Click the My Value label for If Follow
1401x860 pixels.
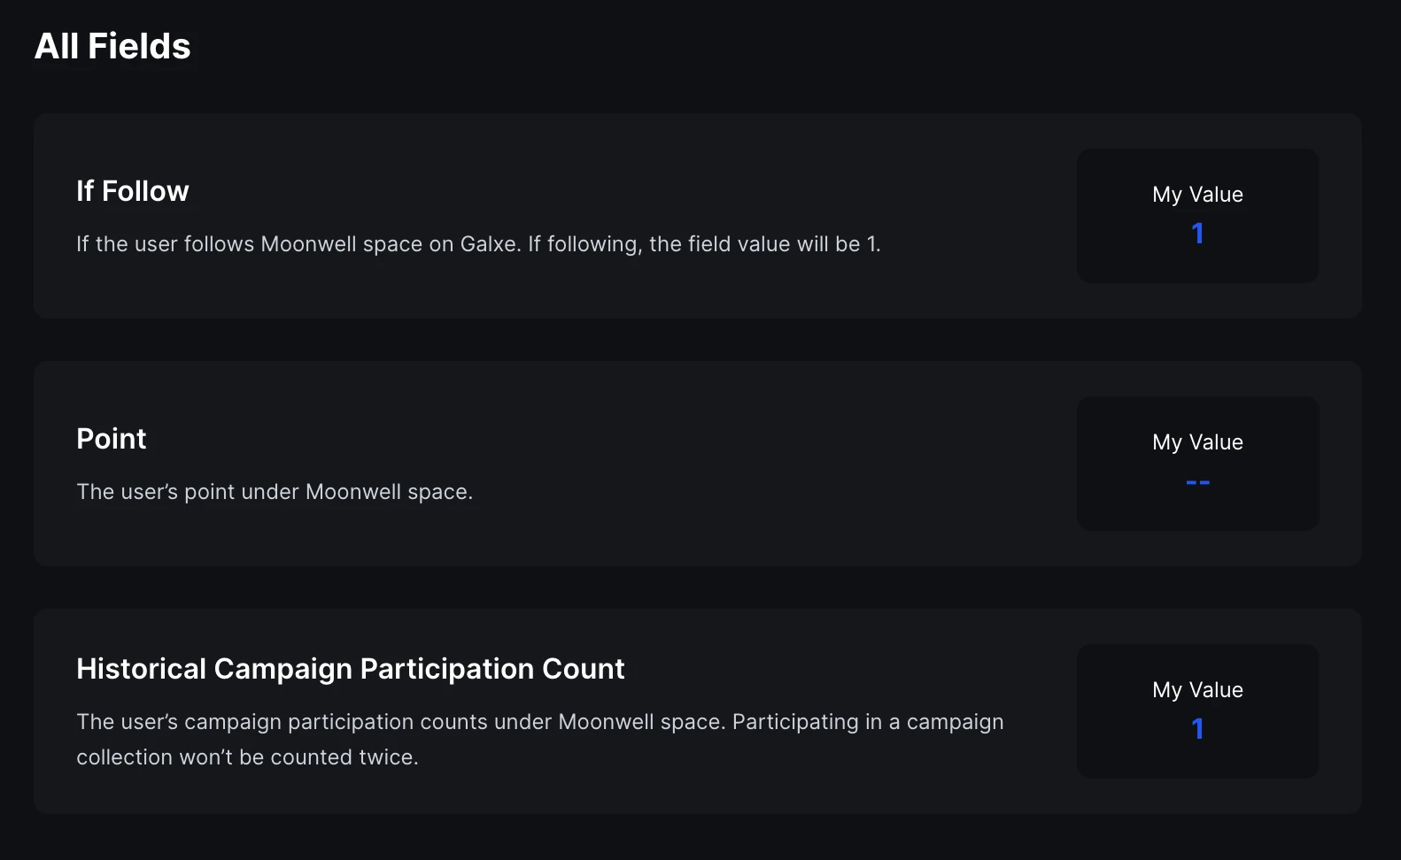point(1197,195)
